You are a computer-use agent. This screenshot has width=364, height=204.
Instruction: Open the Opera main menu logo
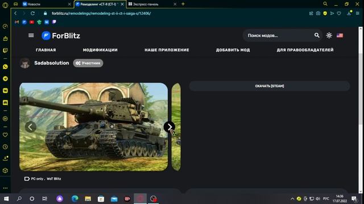click(5, 5)
